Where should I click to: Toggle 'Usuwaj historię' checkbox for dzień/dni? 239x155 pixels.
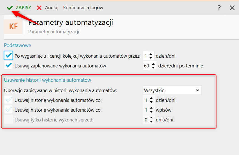(9, 100)
